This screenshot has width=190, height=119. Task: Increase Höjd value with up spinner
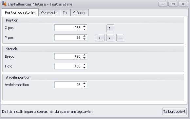tap(84, 65)
